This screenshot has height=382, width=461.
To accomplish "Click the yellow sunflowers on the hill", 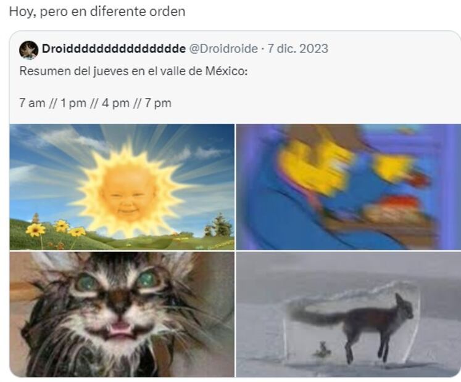I will click(x=56, y=229).
